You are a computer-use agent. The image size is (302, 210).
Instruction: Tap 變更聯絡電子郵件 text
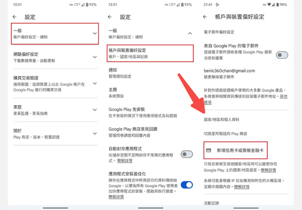[x=219, y=77]
